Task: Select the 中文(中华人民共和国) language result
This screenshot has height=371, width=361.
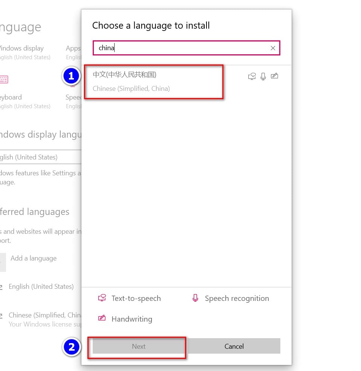Action: coord(186,82)
